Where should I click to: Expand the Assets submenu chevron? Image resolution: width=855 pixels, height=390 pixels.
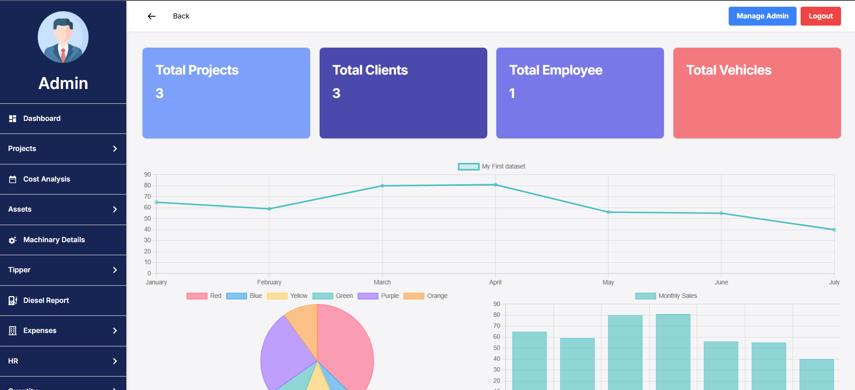click(x=115, y=209)
